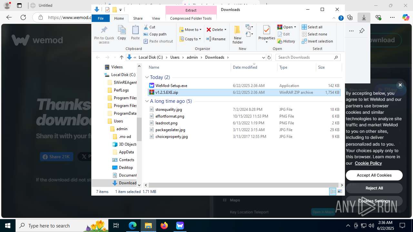Image resolution: width=413 pixels, height=232 pixels.
Task: Select the WeMod-Setup.exe file
Action: [244, 86]
